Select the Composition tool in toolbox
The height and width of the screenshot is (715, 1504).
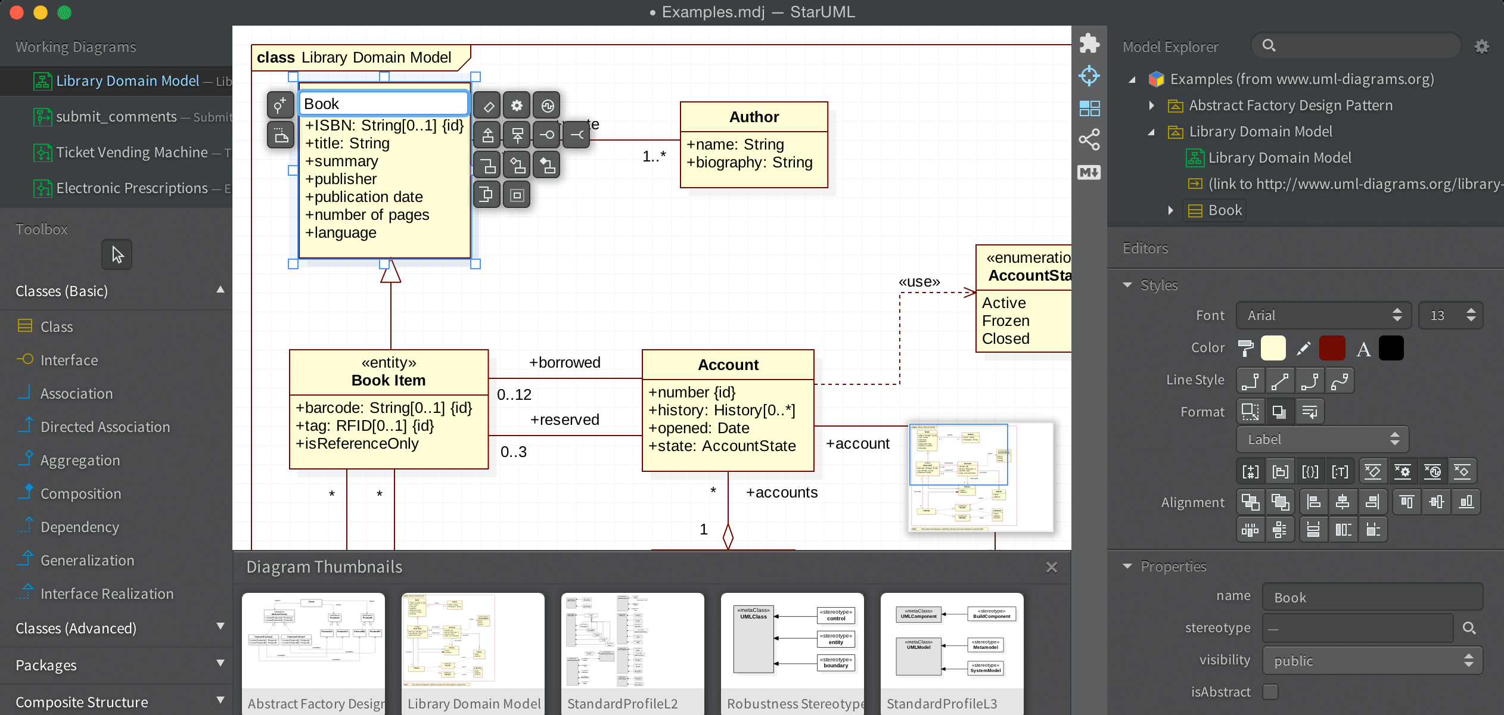coord(79,492)
